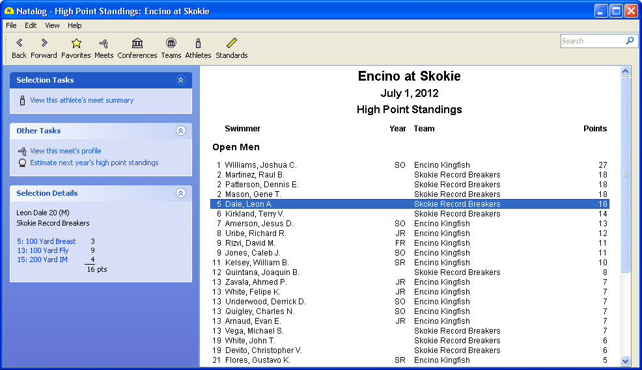Open the View menu
642x370 pixels.
[52, 25]
